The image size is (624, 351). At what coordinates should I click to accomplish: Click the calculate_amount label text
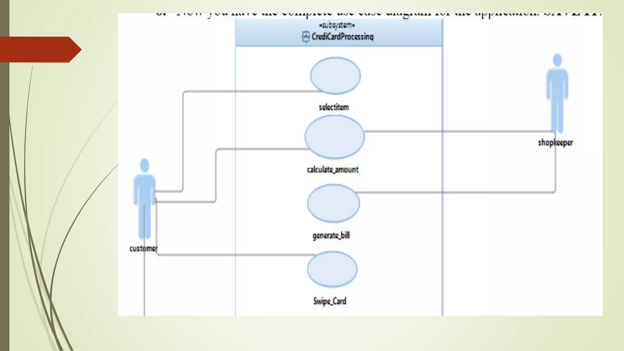pyautogui.click(x=332, y=170)
